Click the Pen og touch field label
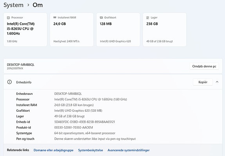This screenshot has width=225, height=156. [25, 139]
